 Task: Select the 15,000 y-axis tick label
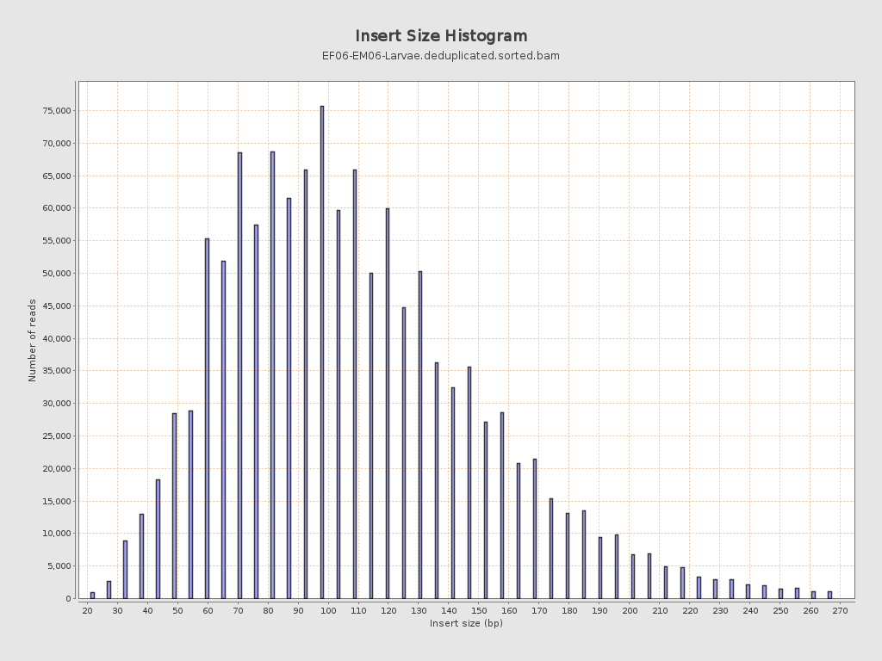57,501
